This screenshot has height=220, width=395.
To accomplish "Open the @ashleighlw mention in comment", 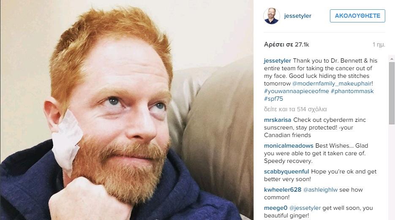I will 320,190.
